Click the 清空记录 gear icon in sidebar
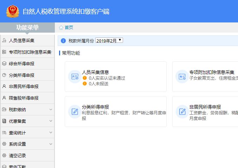The height and width of the screenshot is (168, 238). click(x=4, y=155)
